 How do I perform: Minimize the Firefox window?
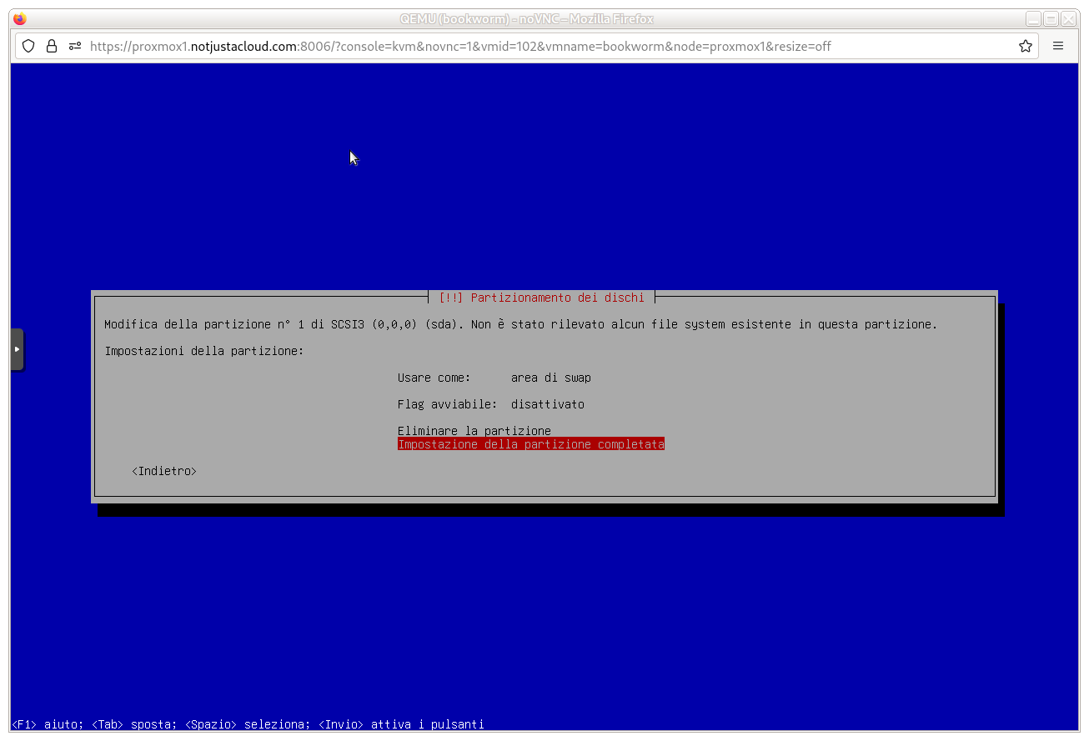[x=1033, y=18]
